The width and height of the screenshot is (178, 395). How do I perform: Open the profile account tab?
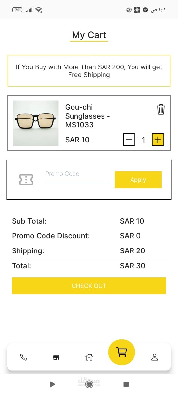(155, 357)
